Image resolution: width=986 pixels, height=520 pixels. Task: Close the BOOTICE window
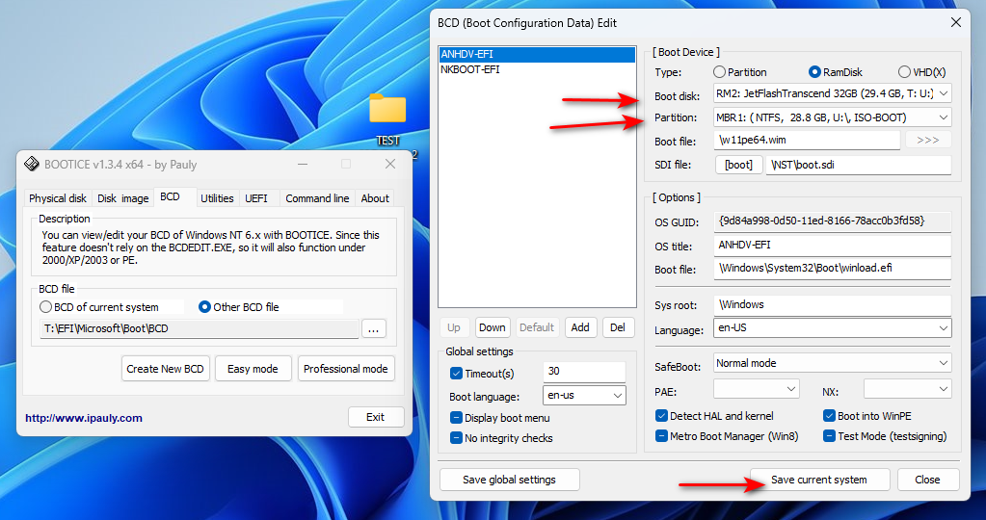[390, 164]
